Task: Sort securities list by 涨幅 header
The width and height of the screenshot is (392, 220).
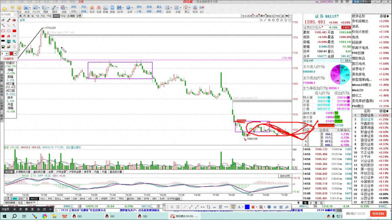Action: point(384,111)
